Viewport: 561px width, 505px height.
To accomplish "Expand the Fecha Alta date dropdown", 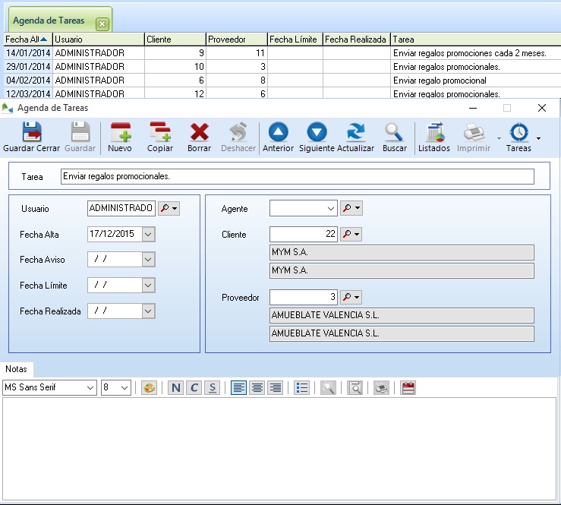I will (x=148, y=235).
